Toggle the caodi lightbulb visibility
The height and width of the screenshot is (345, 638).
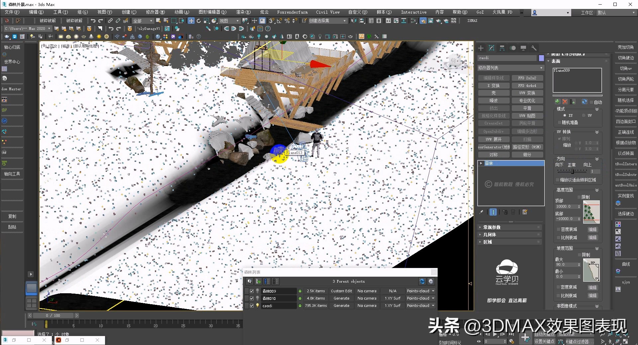[x=258, y=306]
